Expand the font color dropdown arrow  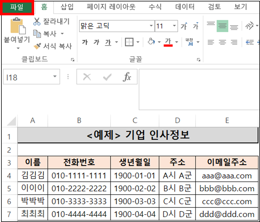pyautogui.click(x=177, y=42)
